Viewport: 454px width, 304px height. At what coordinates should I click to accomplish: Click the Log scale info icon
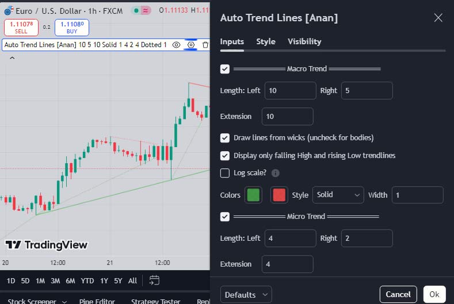pyautogui.click(x=276, y=173)
